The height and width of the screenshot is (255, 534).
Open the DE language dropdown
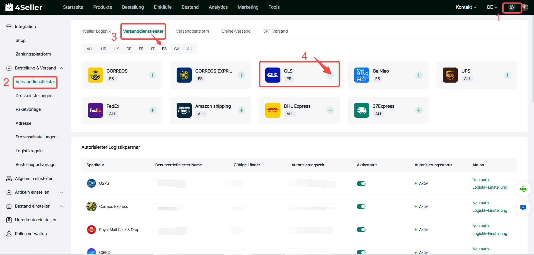click(x=492, y=7)
